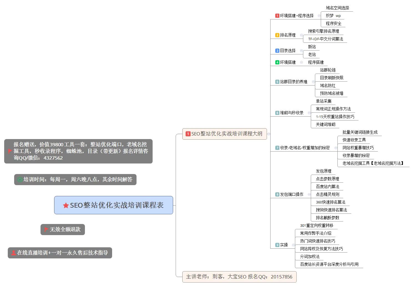
Task: Collapse the 发包端口操作 branch
Action: tap(309, 194)
